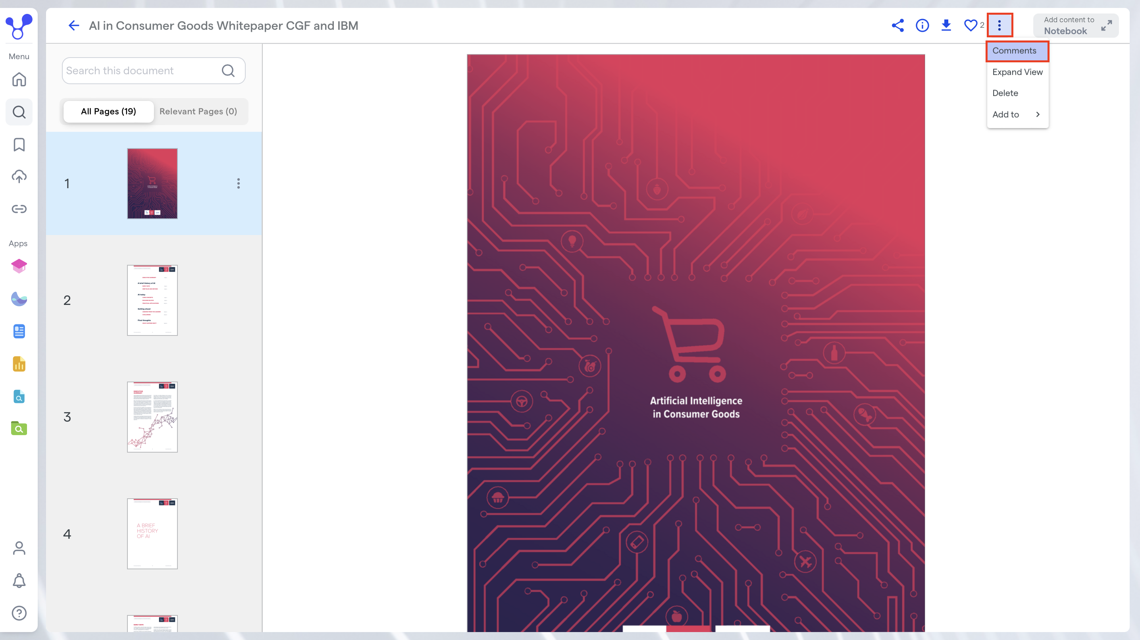Open Search from sidebar menu
The image size is (1140, 640).
coord(19,112)
